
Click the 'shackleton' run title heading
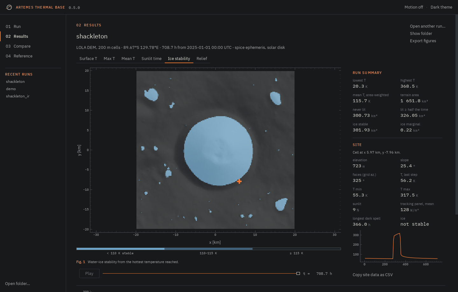point(92,36)
